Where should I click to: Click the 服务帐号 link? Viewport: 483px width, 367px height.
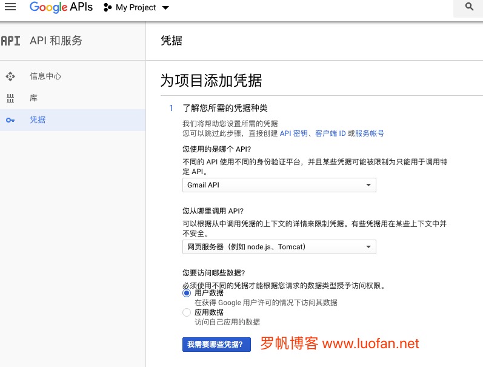[370, 133]
